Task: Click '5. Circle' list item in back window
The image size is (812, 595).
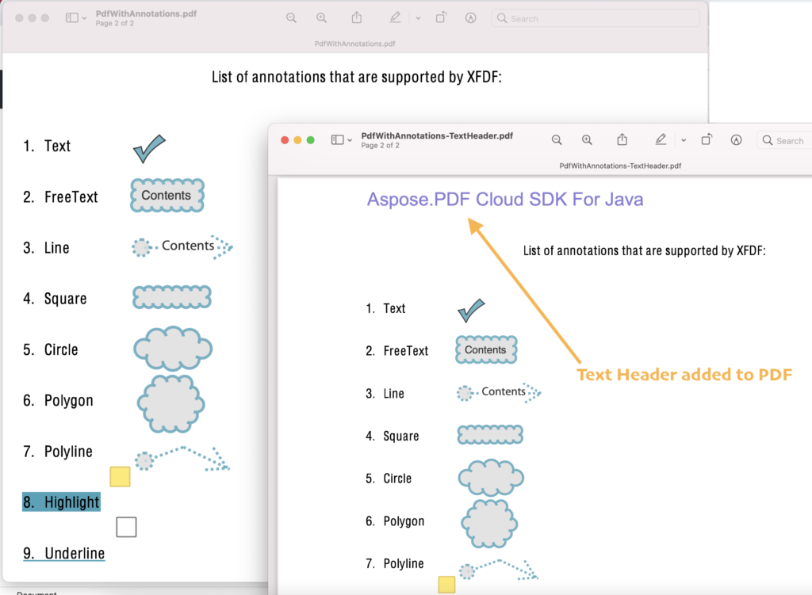Action: (50, 349)
